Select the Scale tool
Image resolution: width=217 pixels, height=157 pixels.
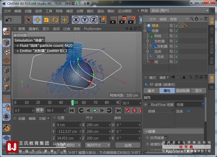46,20
